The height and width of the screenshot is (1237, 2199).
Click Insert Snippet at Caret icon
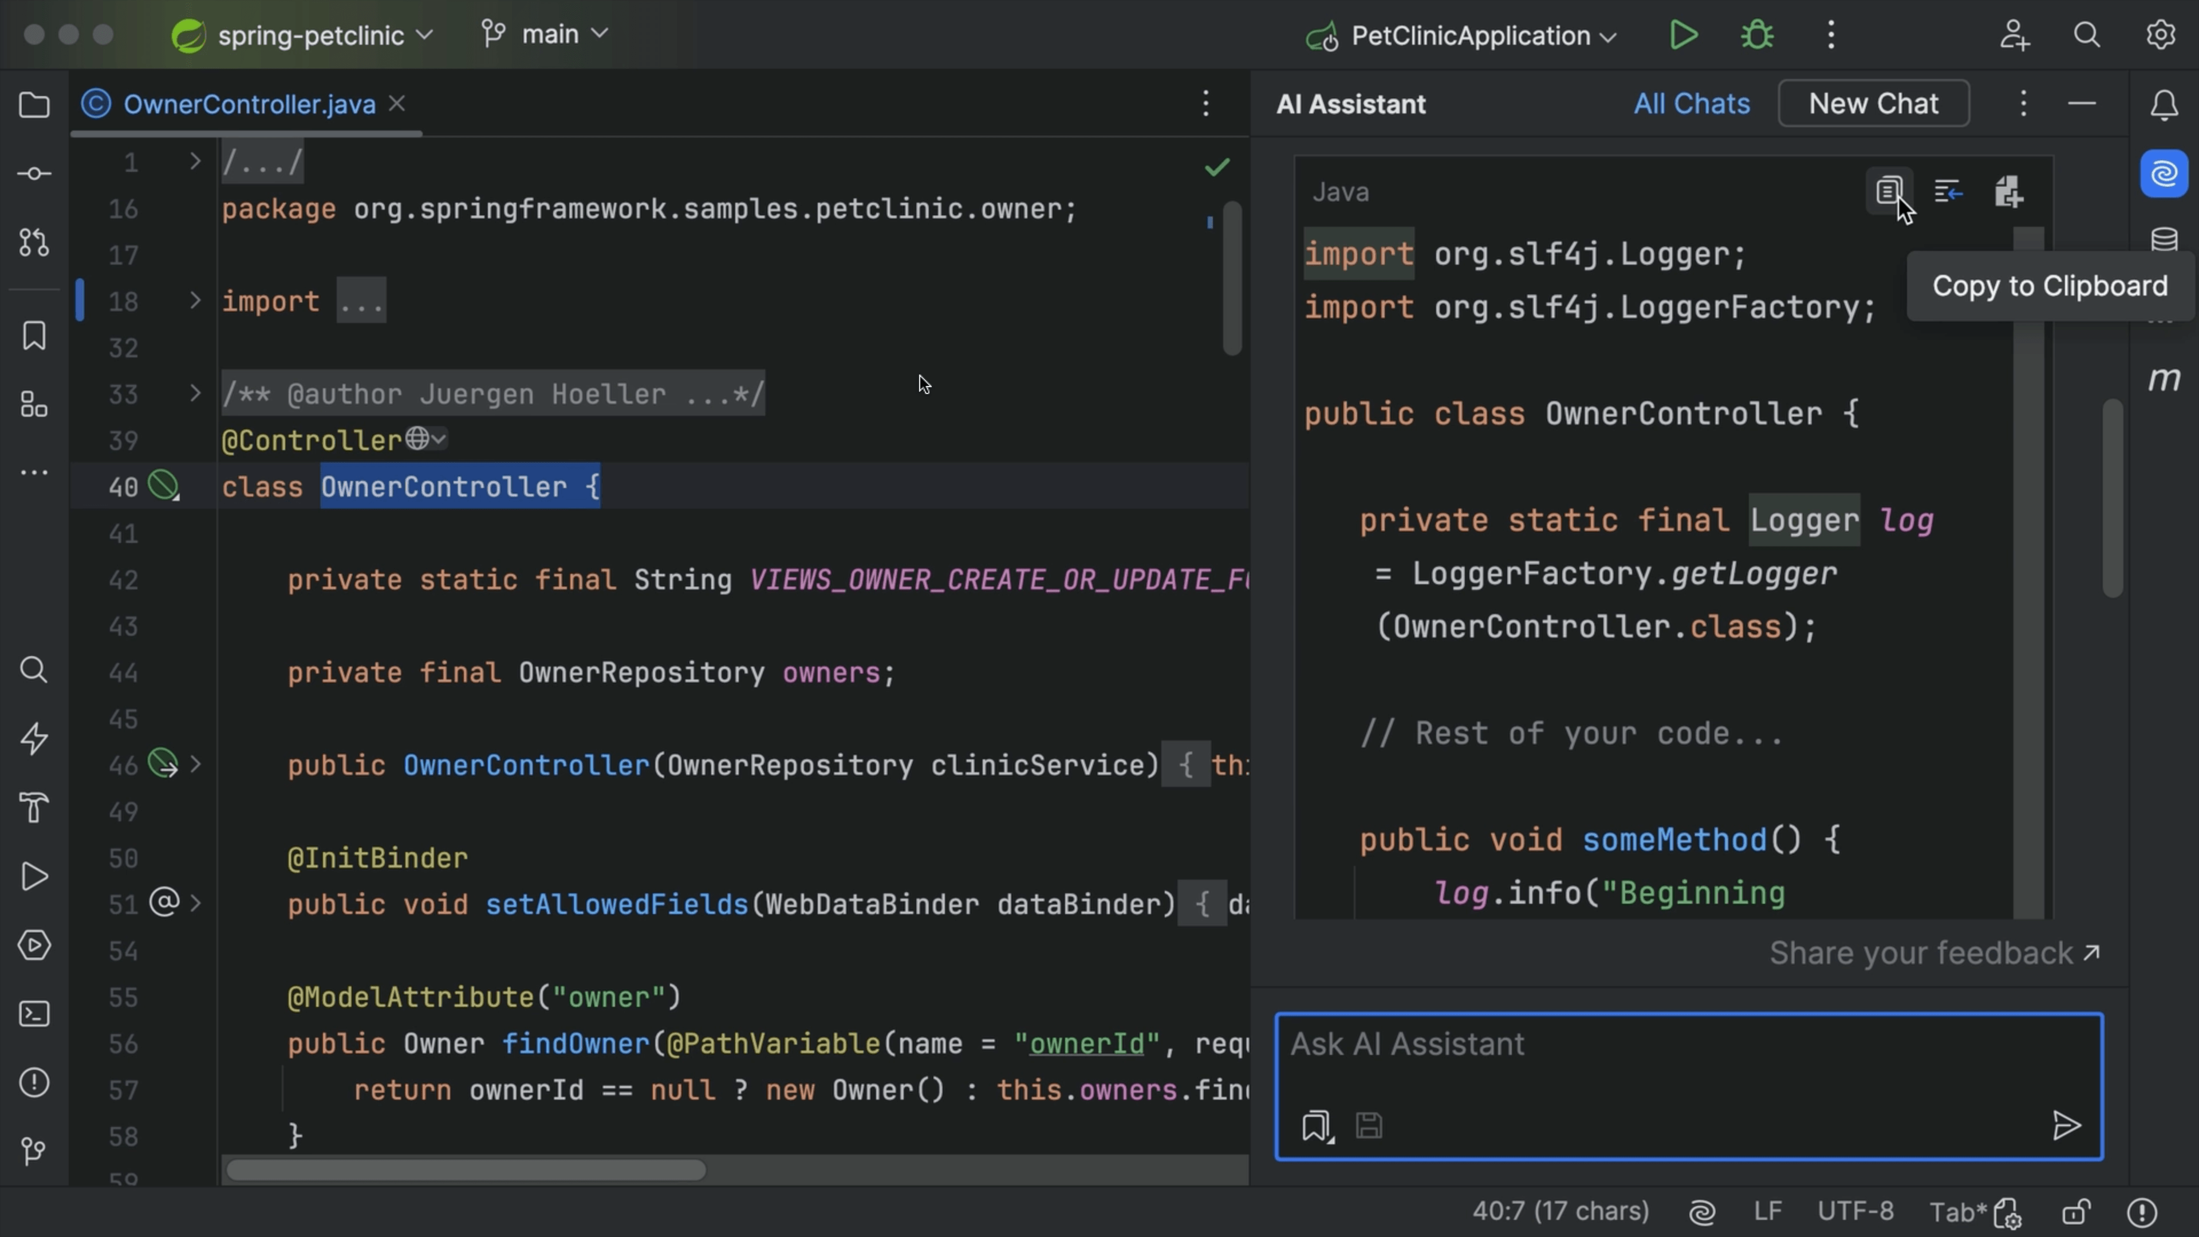pyautogui.click(x=1948, y=191)
